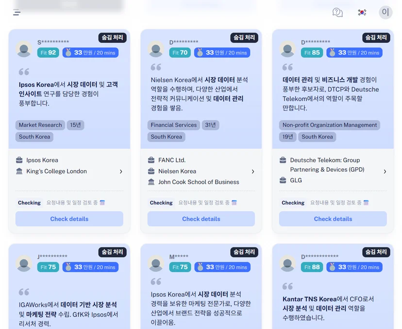Open the help chat bubble icon
This screenshot has width=402, height=329.
337,12
